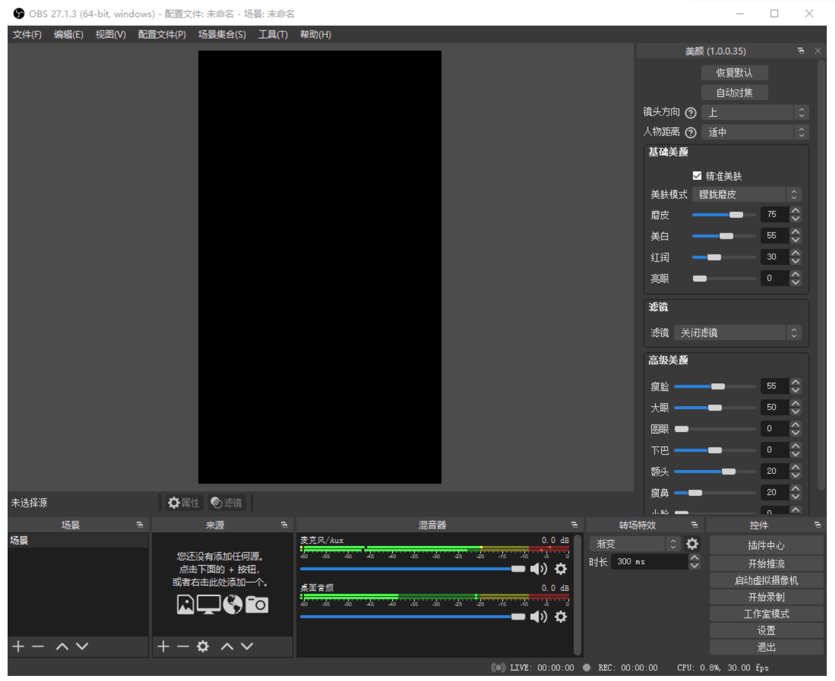
Task: Open the 工具(T) menu
Action: tap(273, 34)
